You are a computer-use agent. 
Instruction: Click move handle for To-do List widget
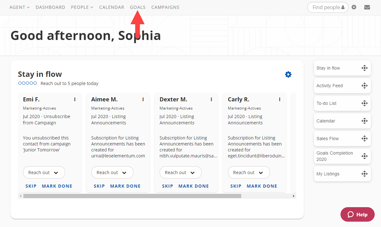coord(364,103)
